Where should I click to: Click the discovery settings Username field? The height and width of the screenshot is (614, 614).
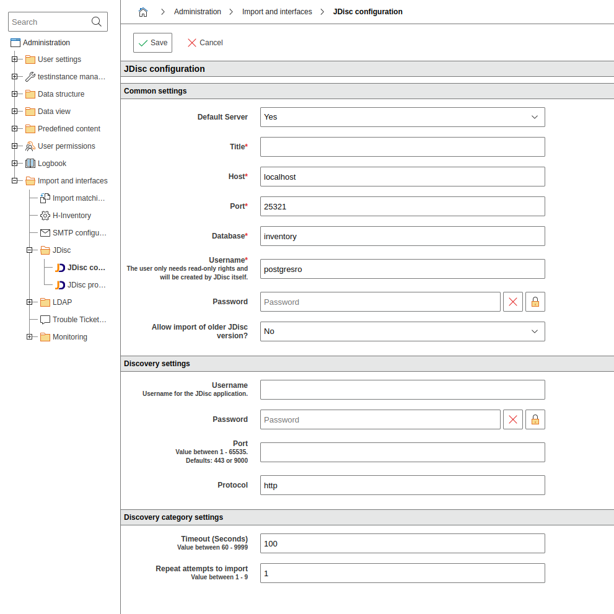(x=403, y=390)
